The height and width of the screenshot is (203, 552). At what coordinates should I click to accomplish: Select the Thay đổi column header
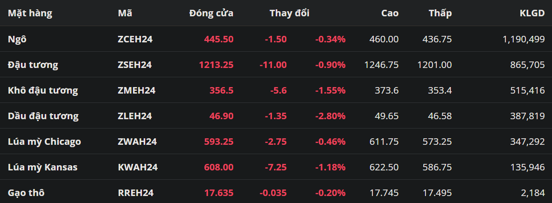click(289, 13)
